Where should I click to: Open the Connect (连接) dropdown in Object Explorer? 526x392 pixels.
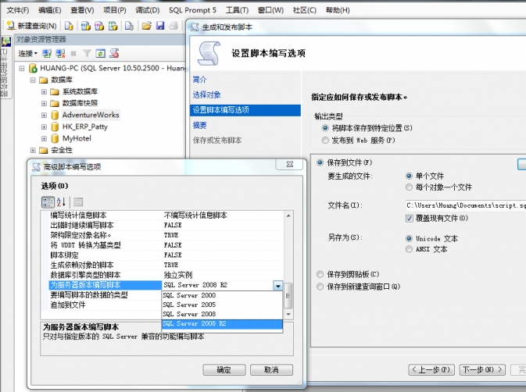pos(27,53)
